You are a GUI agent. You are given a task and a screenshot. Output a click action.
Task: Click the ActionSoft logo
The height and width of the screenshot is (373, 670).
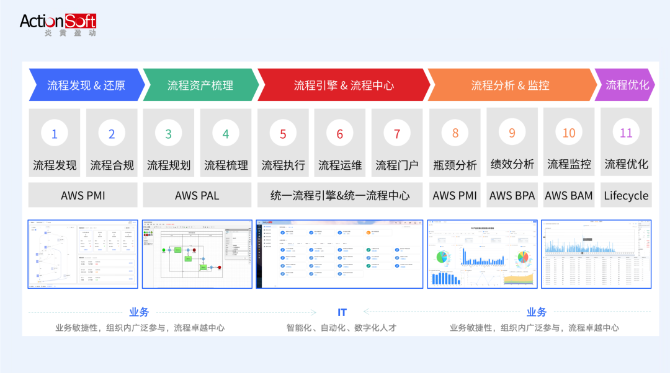click(58, 25)
